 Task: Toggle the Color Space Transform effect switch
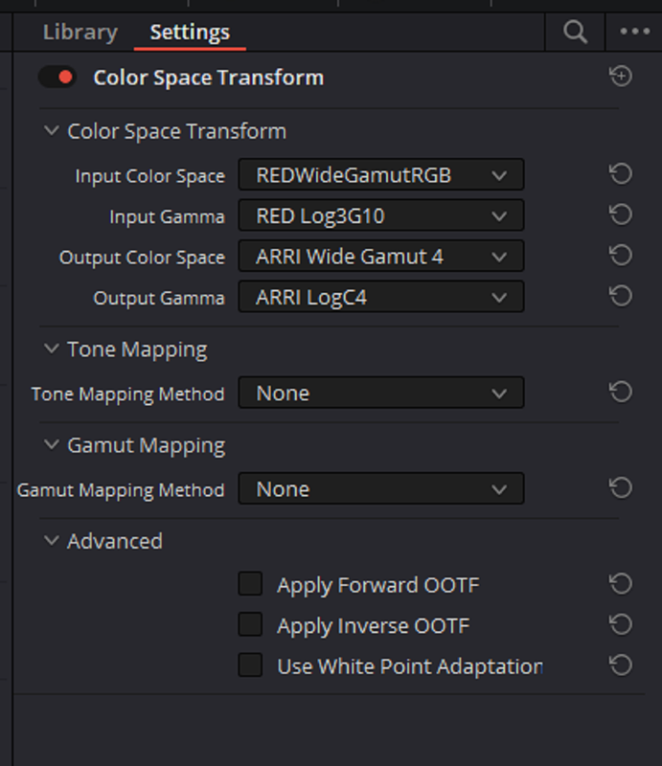pyautogui.click(x=57, y=78)
